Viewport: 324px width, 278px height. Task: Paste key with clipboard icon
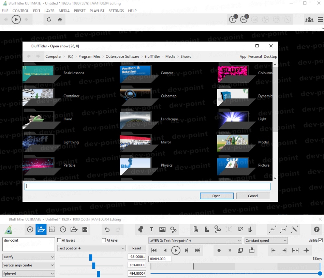(x=252, y=250)
